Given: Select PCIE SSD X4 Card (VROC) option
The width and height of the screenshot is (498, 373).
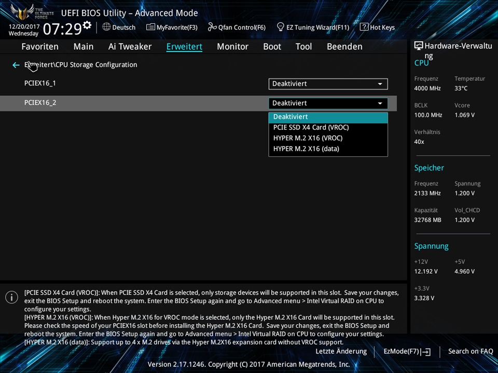Looking at the screenshot, I should tap(328, 127).
